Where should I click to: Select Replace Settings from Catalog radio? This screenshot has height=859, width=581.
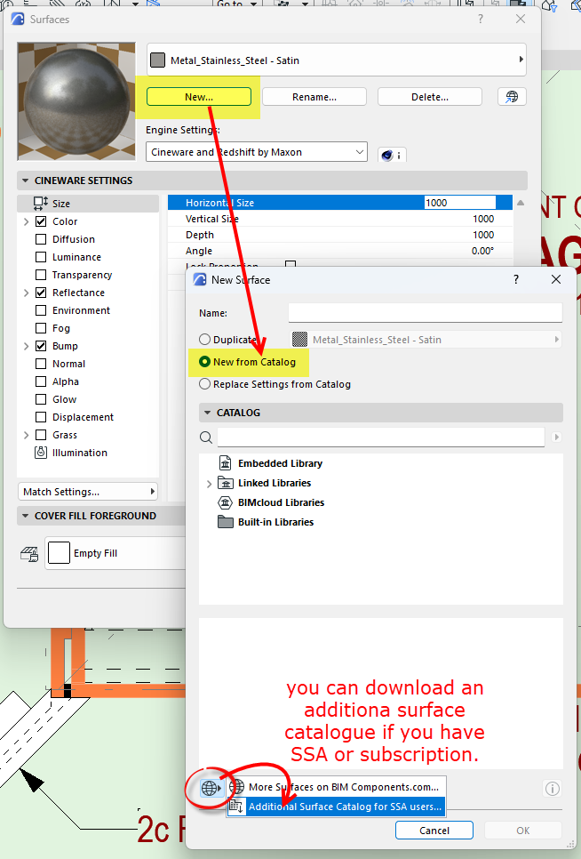click(204, 384)
